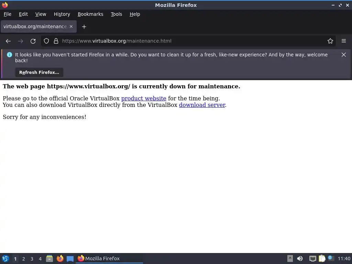Minimize the Firefox window

pos(333,5)
